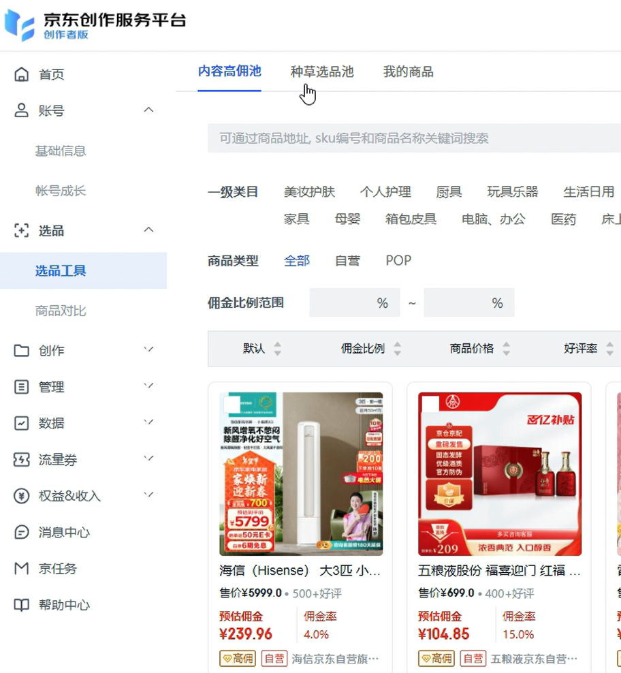Expand the 流量券 section chevron
This screenshot has height=673, width=621.
point(148,458)
